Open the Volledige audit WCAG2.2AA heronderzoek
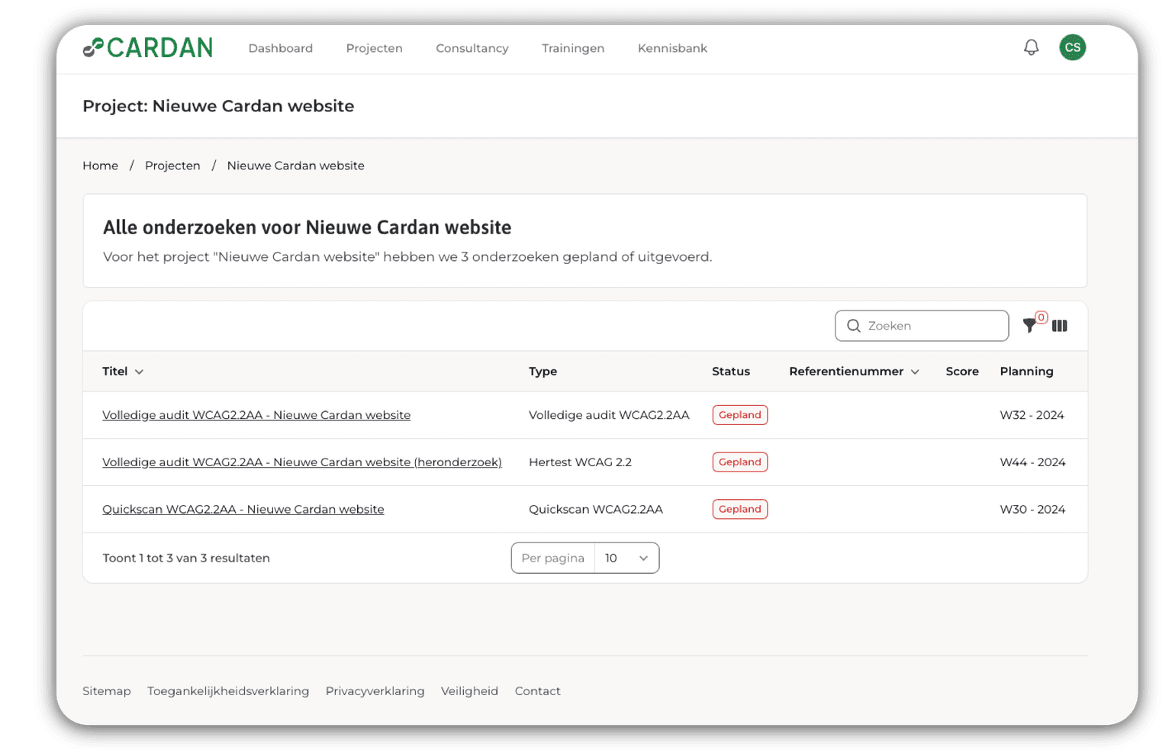 pyautogui.click(x=302, y=462)
